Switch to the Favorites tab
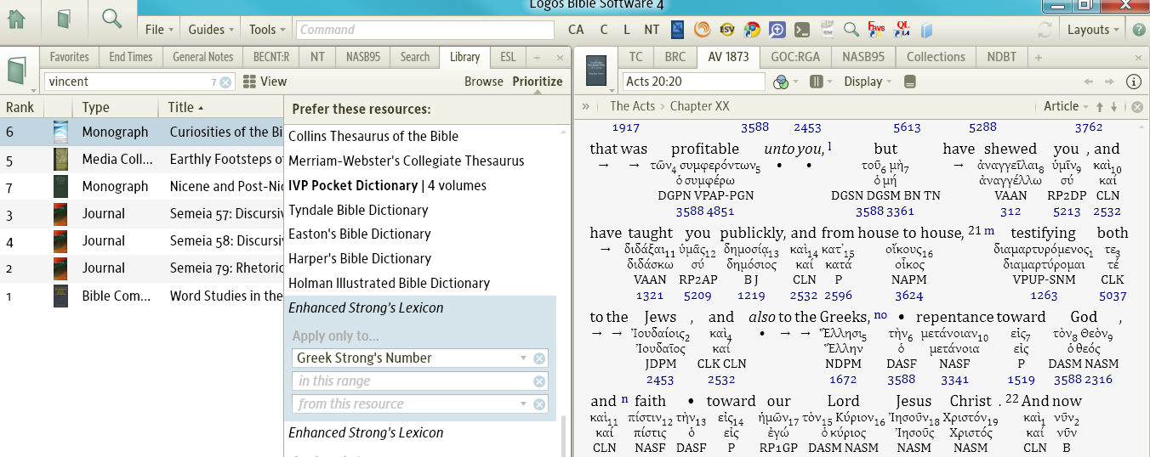The image size is (1150, 457). click(69, 57)
